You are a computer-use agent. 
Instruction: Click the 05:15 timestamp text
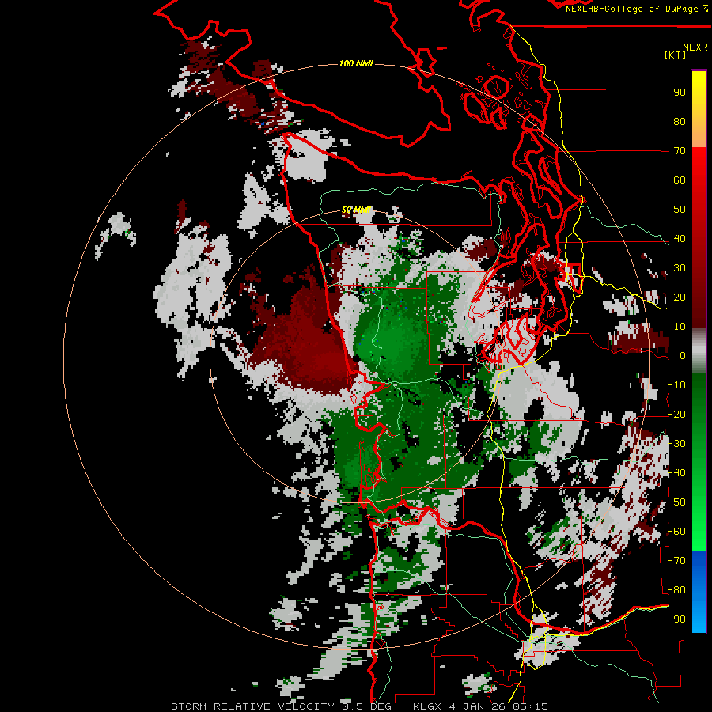pos(531,706)
